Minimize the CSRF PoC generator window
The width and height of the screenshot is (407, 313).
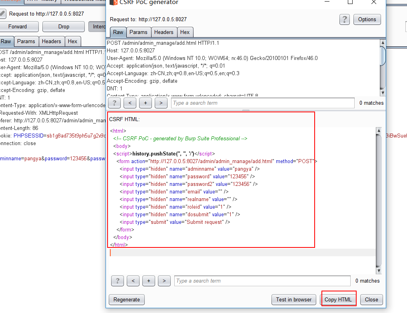327,2
